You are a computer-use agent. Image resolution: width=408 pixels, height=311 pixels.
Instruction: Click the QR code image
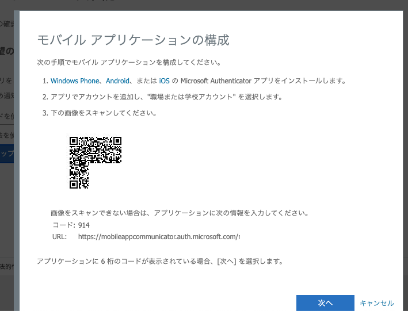click(96, 163)
